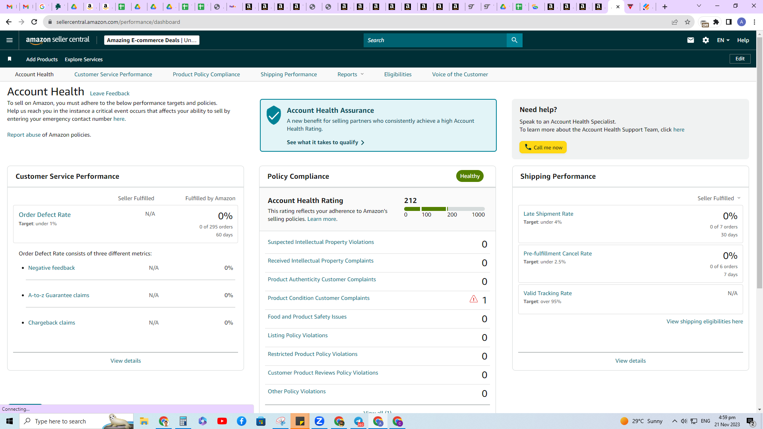Select the Voice of the Customer tab

pos(460,74)
